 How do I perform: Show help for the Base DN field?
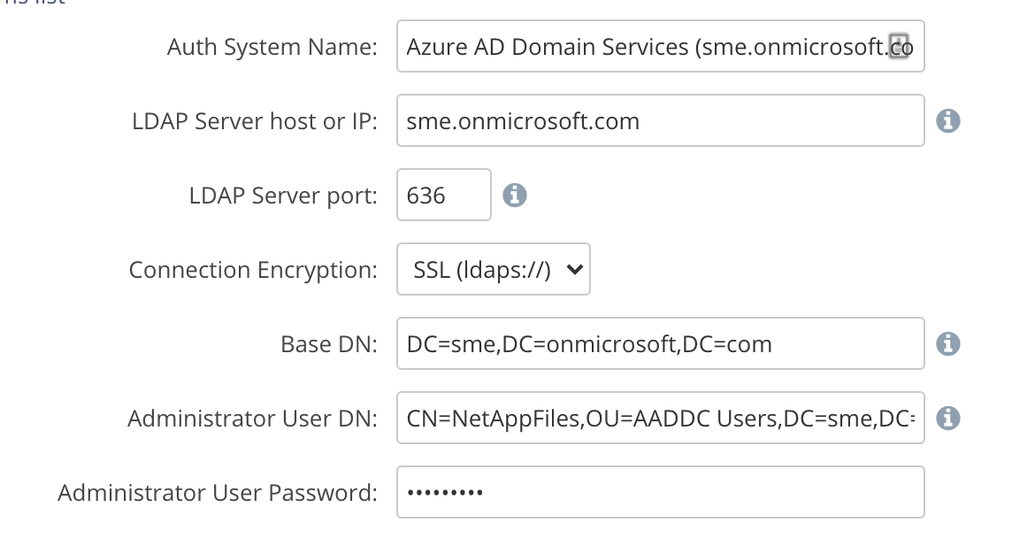coord(948,343)
